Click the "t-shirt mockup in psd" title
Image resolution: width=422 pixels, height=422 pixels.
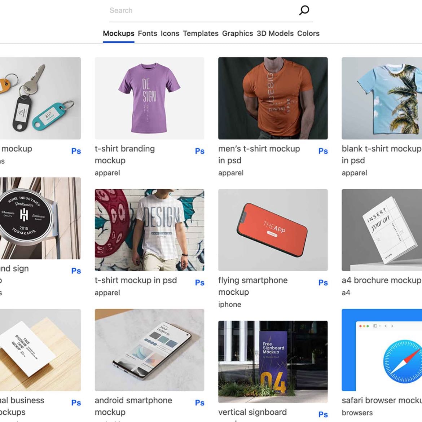136,280
